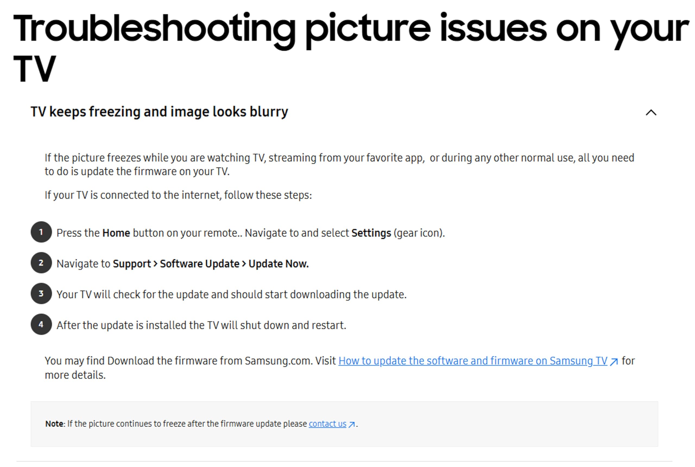This screenshot has width=695, height=467.
Task: Click the external-link arrow beside "contact us"
Action: pyautogui.click(x=352, y=424)
